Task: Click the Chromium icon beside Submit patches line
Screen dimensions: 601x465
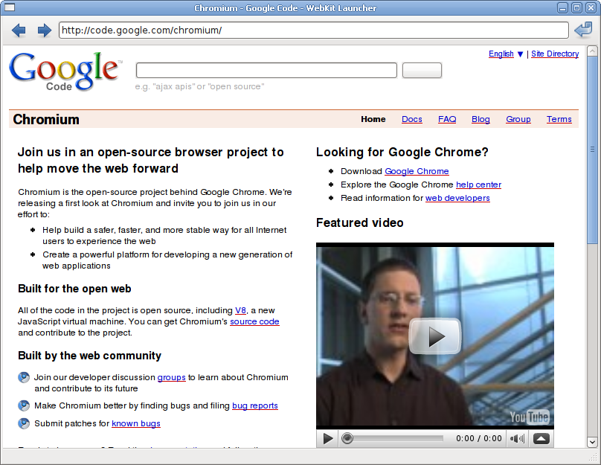Action: pyautogui.click(x=24, y=423)
